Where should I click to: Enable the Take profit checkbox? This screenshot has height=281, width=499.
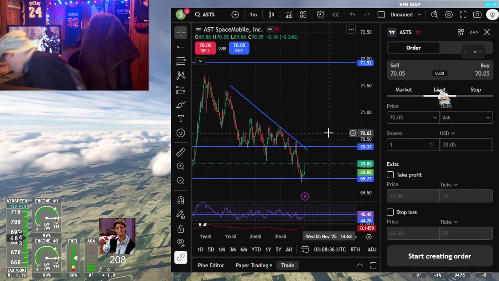(x=390, y=175)
